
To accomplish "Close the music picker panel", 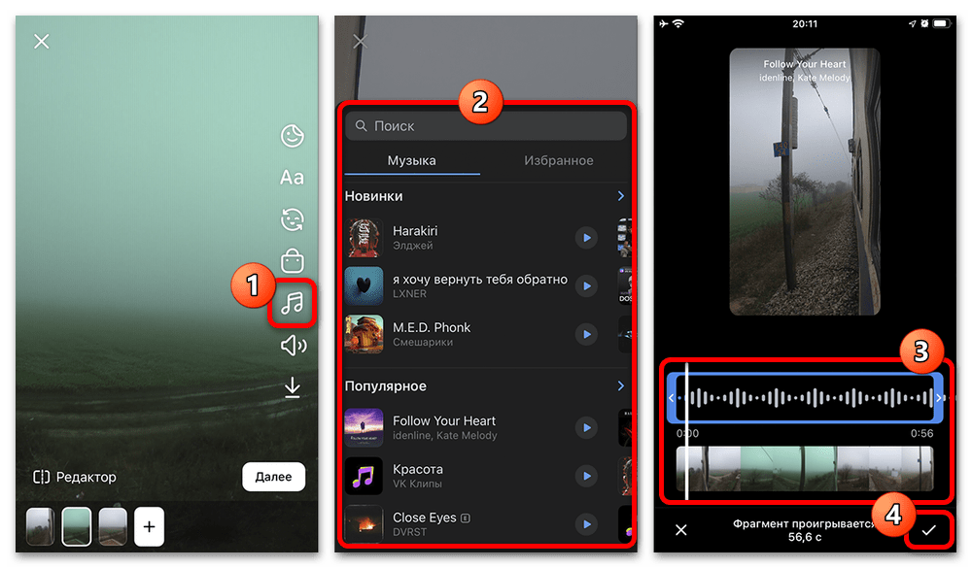I will point(361,42).
